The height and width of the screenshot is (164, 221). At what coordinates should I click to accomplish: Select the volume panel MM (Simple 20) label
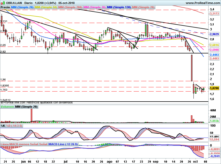click(x=26, y=107)
